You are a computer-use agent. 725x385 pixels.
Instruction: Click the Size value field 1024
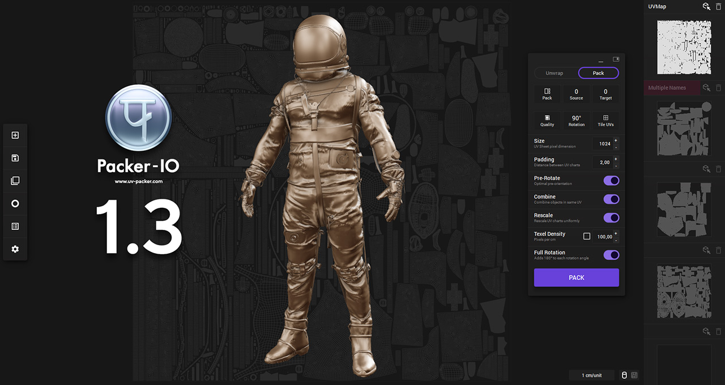click(604, 144)
